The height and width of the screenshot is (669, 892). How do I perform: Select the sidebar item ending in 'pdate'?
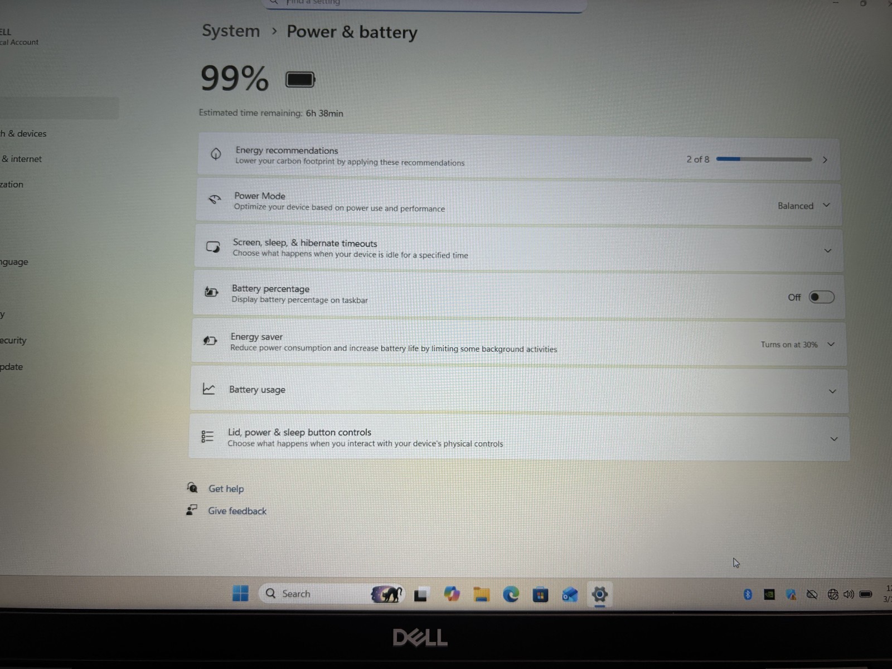coord(12,367)
